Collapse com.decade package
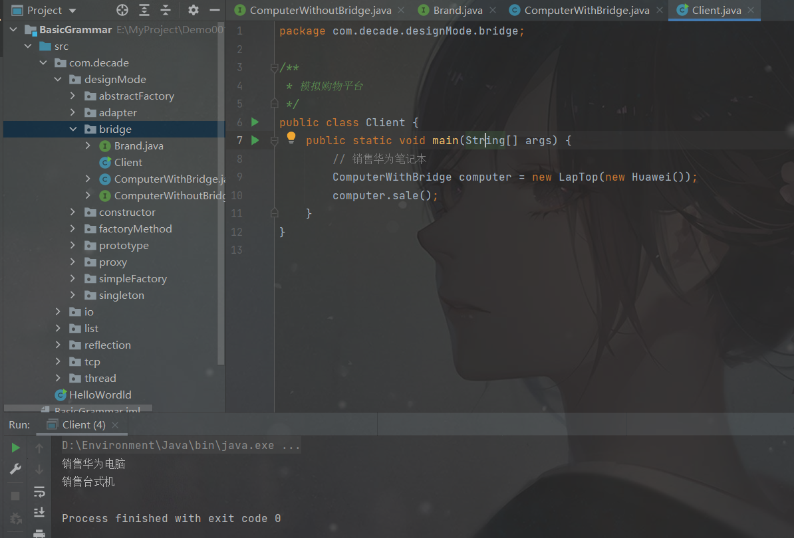Viewport: 794px width, 538px height. click(43, 62)
